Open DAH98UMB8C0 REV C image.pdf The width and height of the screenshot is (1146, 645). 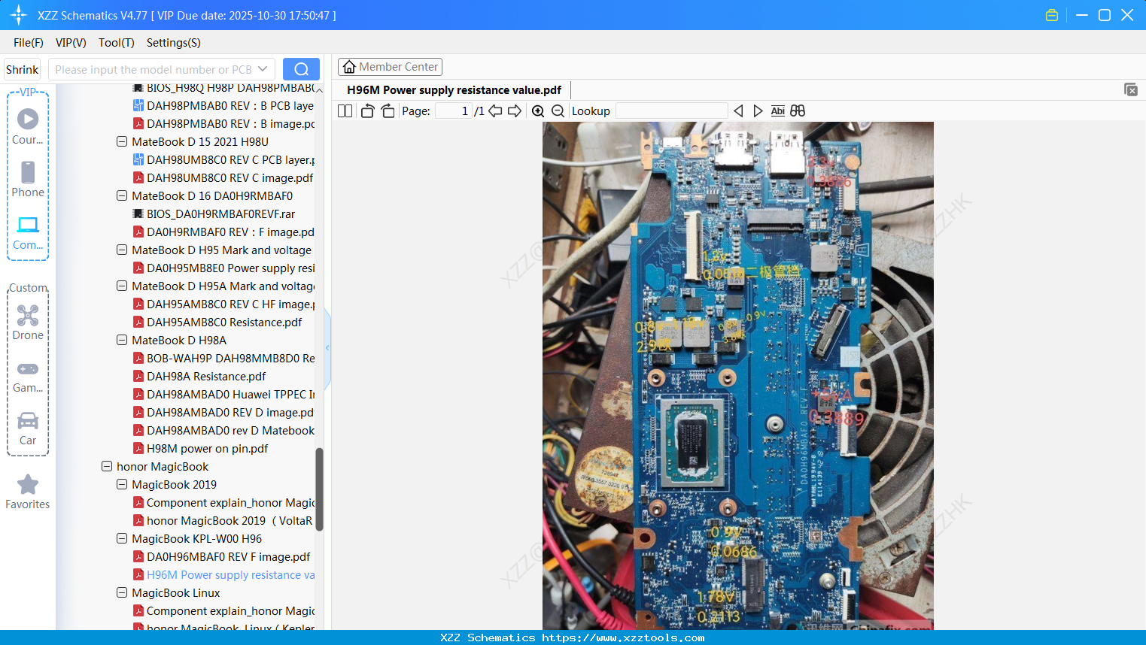(x=223, y=177)
